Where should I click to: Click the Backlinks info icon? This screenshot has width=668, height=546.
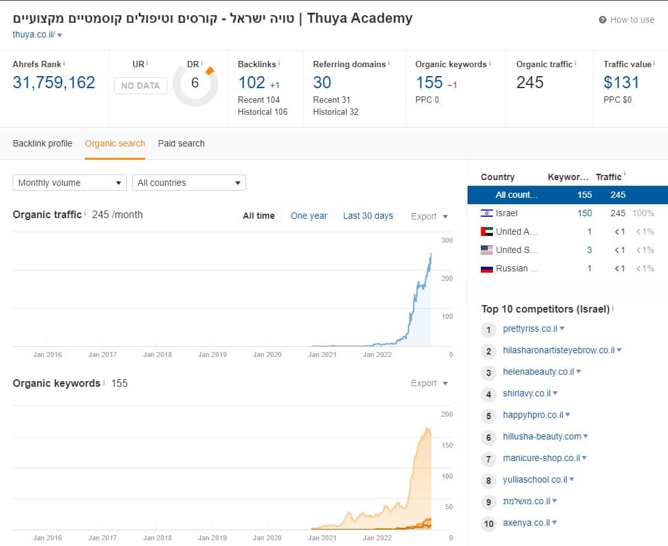[x=279, y=63]
